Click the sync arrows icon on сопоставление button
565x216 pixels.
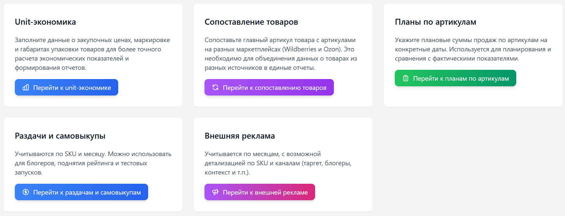(x=216, y=87)
